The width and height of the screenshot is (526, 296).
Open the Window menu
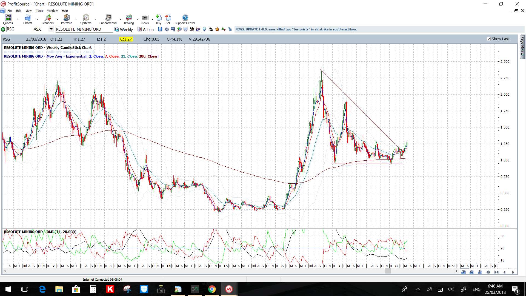click(52, 11)
